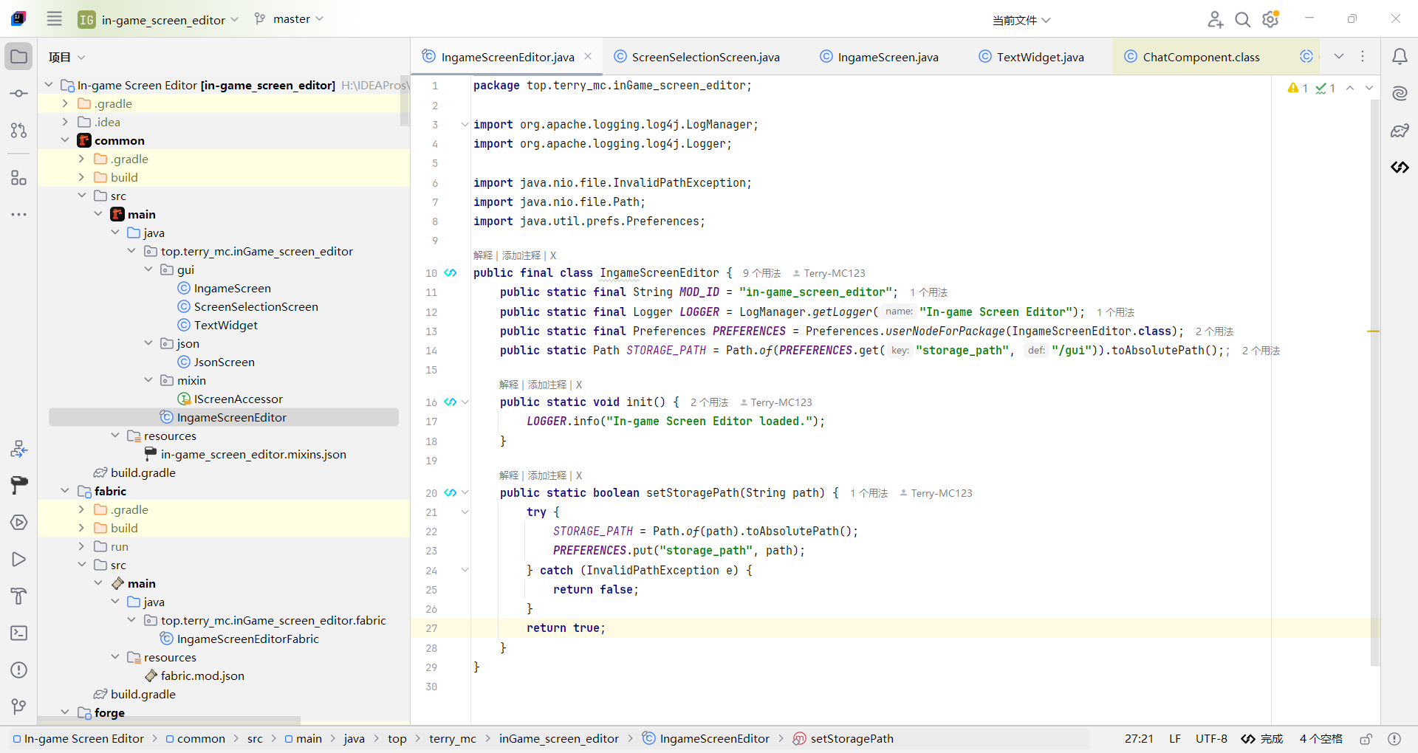Image resolution: width=1418 pixels, height=753 pixels.
Task: Switch to the ScreenSelectionScreen.java tab
Action: [705, 57]
